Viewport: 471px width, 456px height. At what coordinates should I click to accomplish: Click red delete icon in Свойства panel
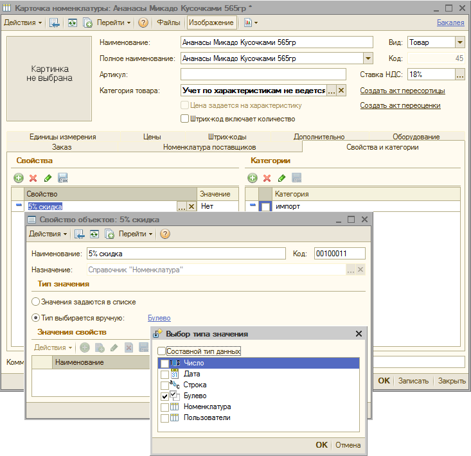(33, 178)
